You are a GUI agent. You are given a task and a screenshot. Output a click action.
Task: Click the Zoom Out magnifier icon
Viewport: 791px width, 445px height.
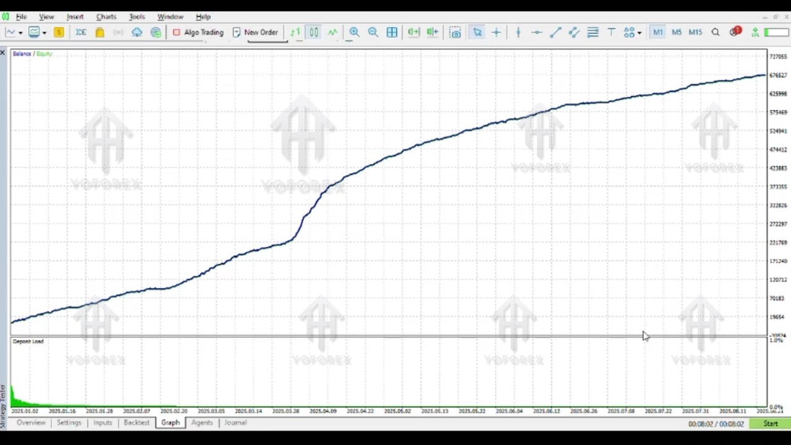coord(373,32)
